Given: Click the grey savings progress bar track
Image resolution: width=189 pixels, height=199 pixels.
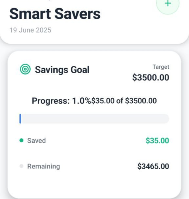Looking at the screenshot, I should point(94,119).
